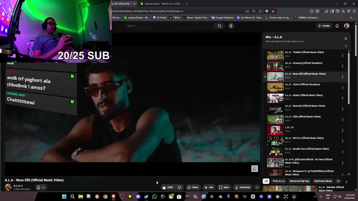Like the video with 230K likes

click(168, 187)
